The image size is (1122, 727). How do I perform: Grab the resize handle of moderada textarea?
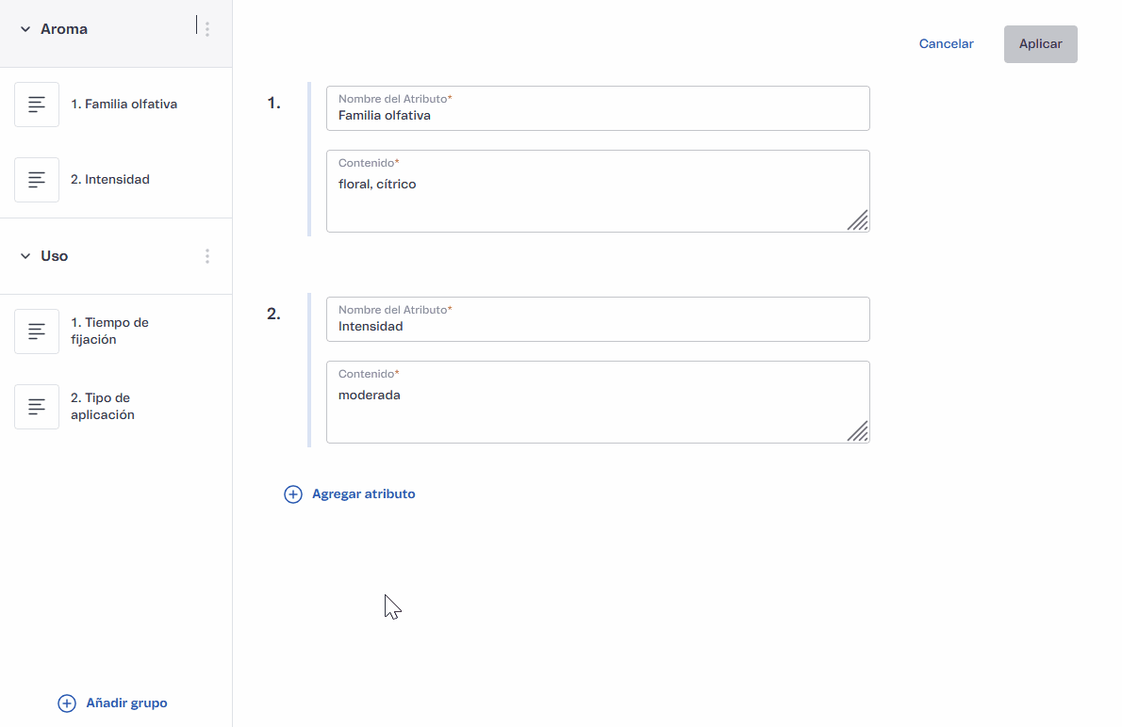(x=857, y=431)
